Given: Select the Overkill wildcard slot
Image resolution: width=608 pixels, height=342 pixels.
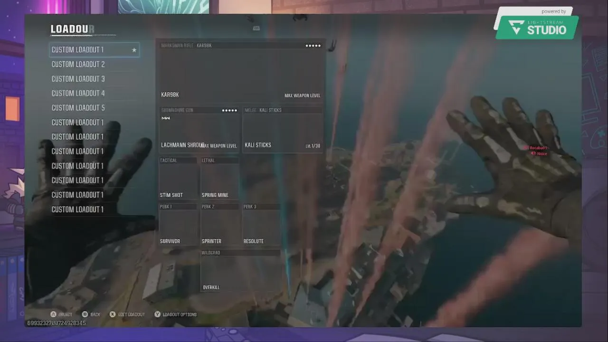Looking at the screenshot, I should point(241,271).
